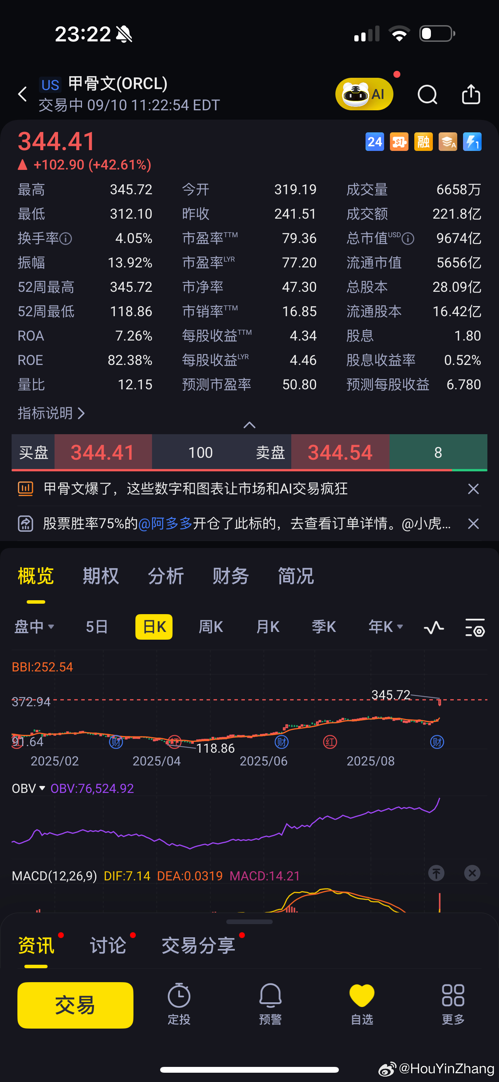This screenshot has height=1082, width=499.
Task: Tap the back arrow icon
Action: click(x=23, y=94)
